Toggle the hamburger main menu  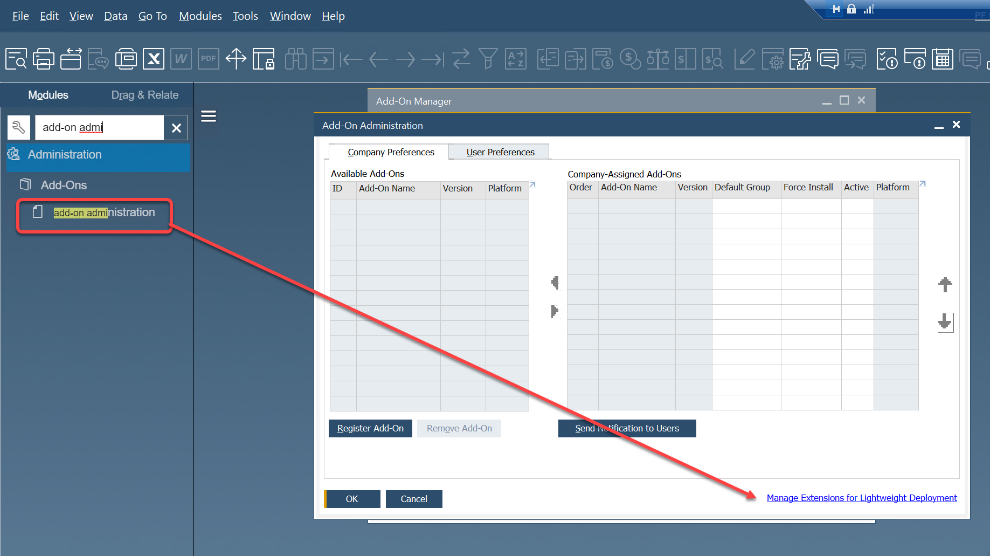point(209,116)
